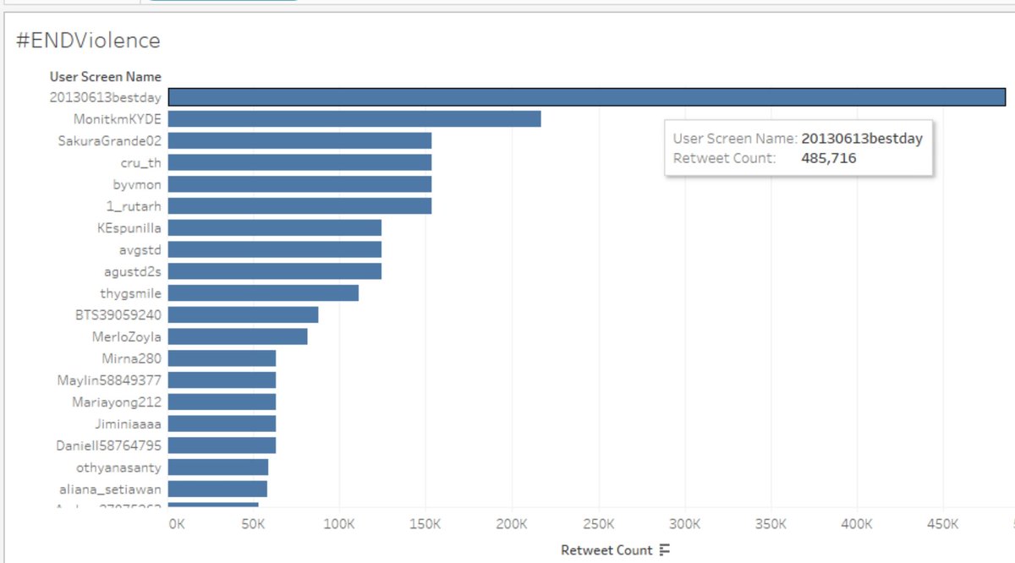Image resolution: width=1015 pixels, height=563 pixels.
Task: Select the Mariayong212 bar
Action: tap(222, 402)
